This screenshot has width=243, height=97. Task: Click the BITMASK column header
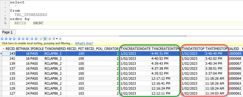[23, 49]
